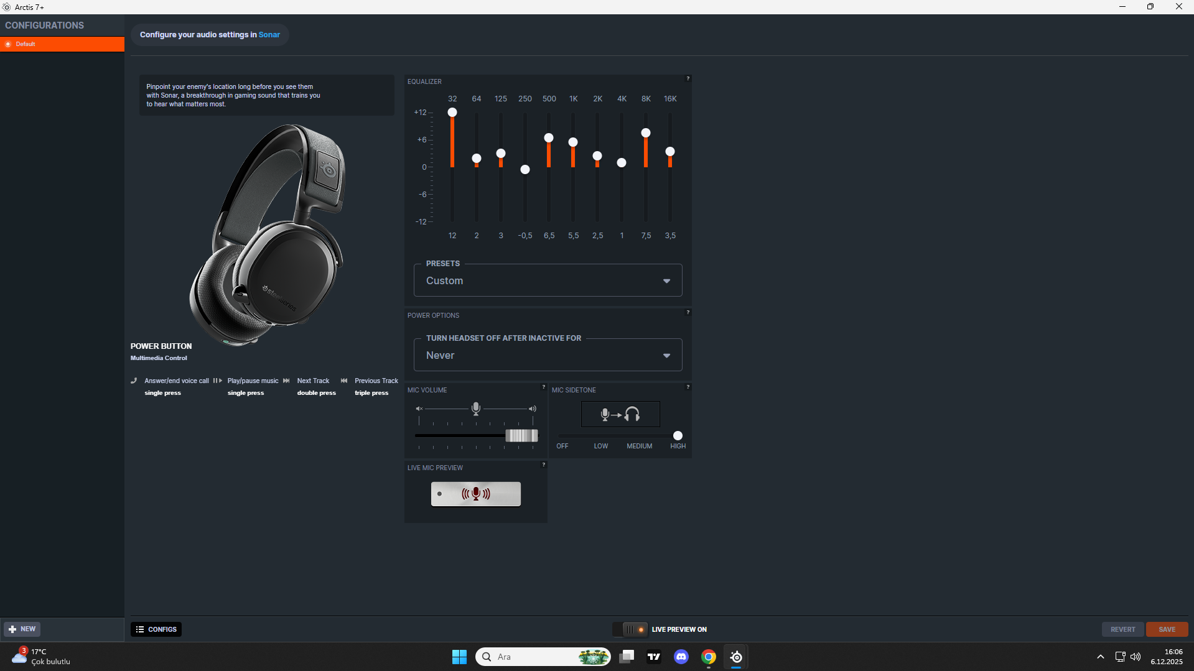Screen dimensions: 1194x671
Task: Click the mic-to-headphones sidetone icon
Action: point(620,414)
